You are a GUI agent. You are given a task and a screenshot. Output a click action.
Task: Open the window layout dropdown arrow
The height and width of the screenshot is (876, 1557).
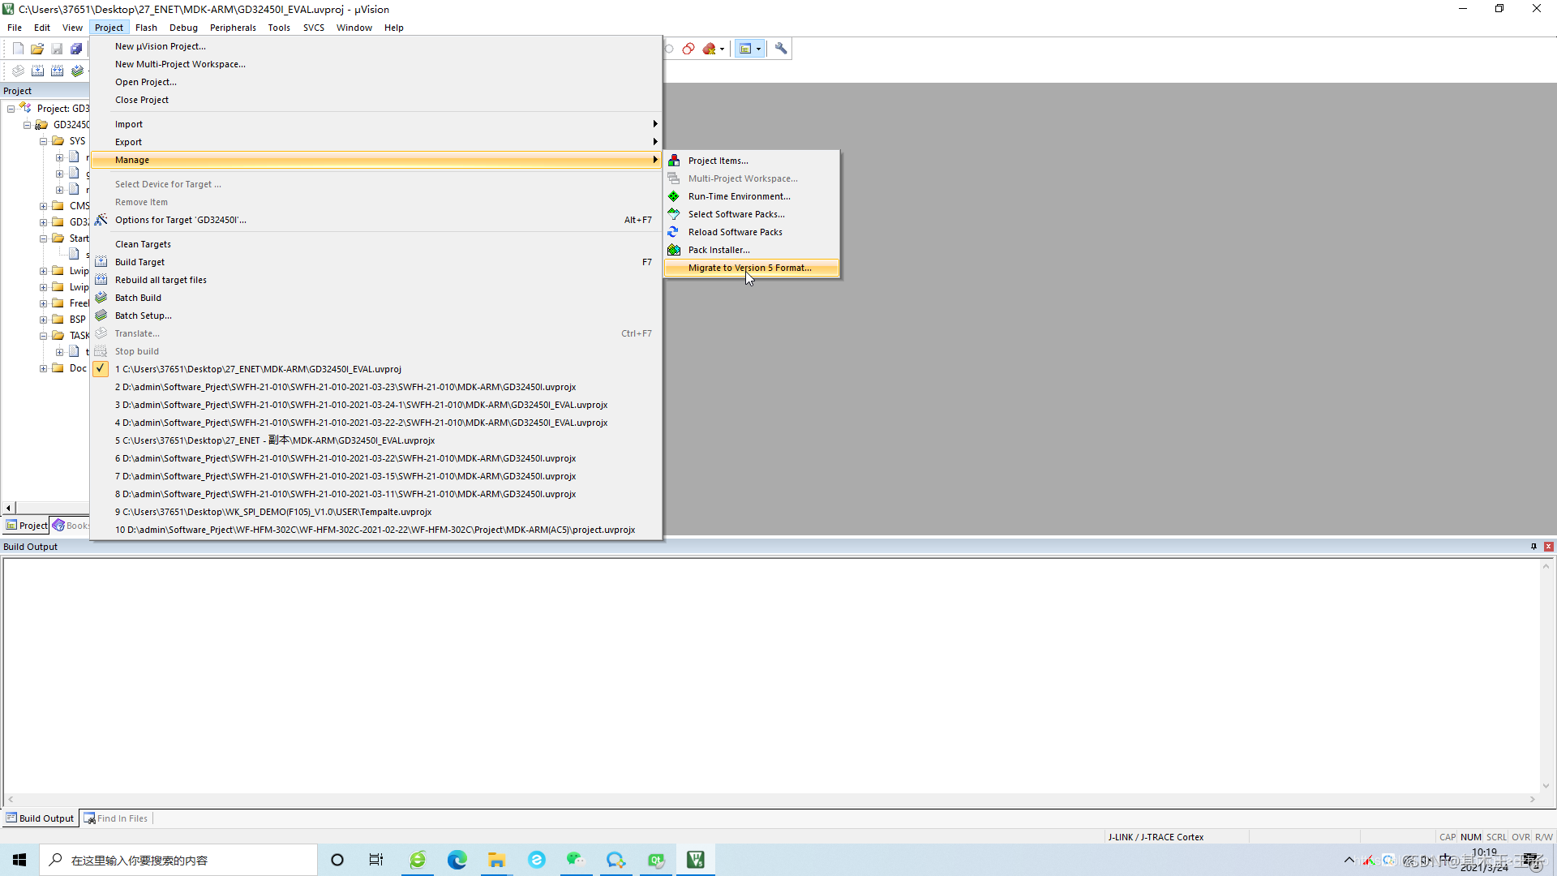coord(759,49)
